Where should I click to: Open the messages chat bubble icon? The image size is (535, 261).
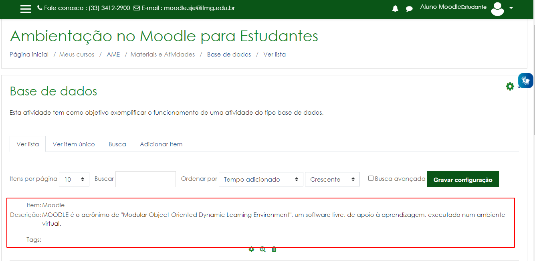point(409,9)
